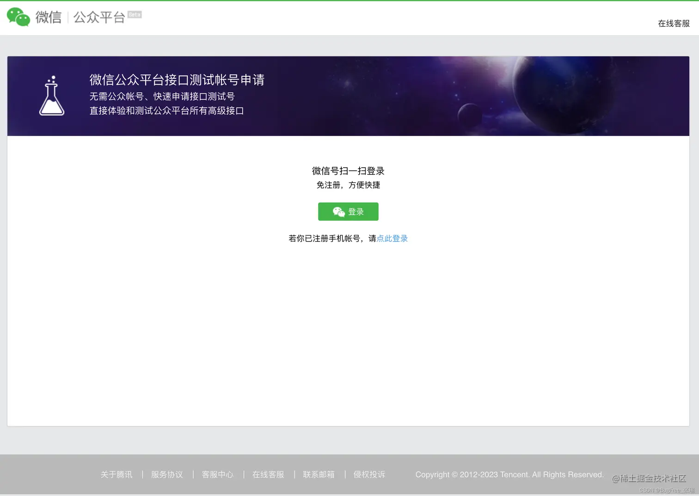Click the 稀土掘金技术社区 watermark

click(649, 479)
